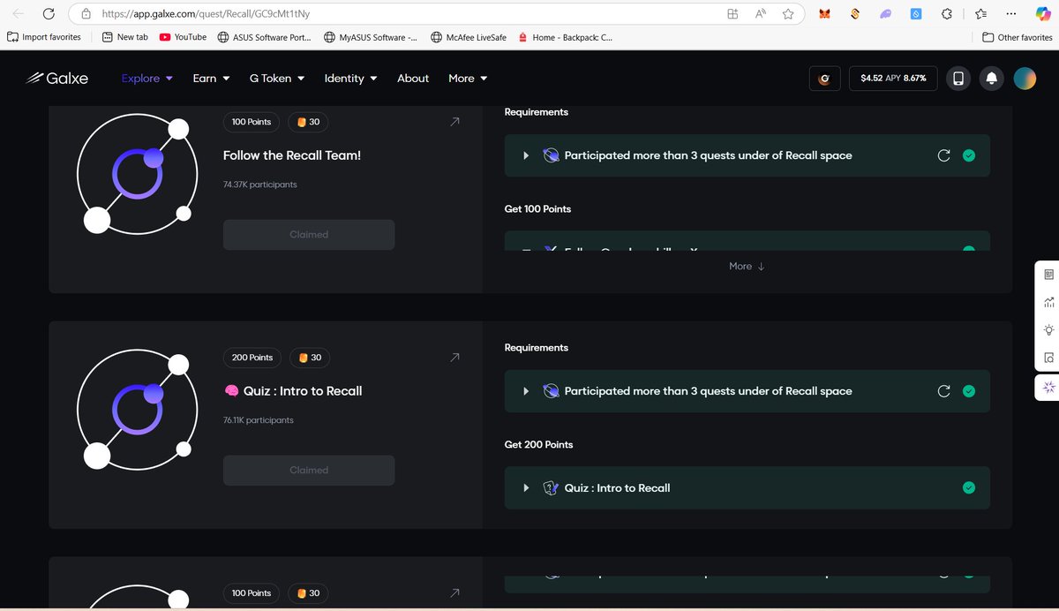This screenshot has height=611, width=1059.
Task: Click the purple sparkle icon in side panel
Action: (x=1048, y=387)
